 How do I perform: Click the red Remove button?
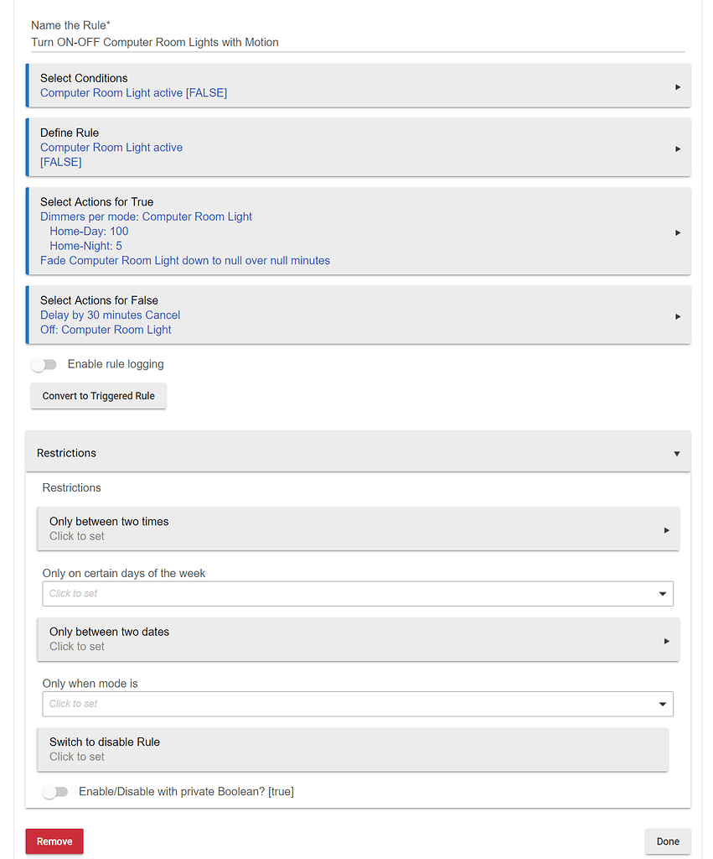(x=54, y=841)
